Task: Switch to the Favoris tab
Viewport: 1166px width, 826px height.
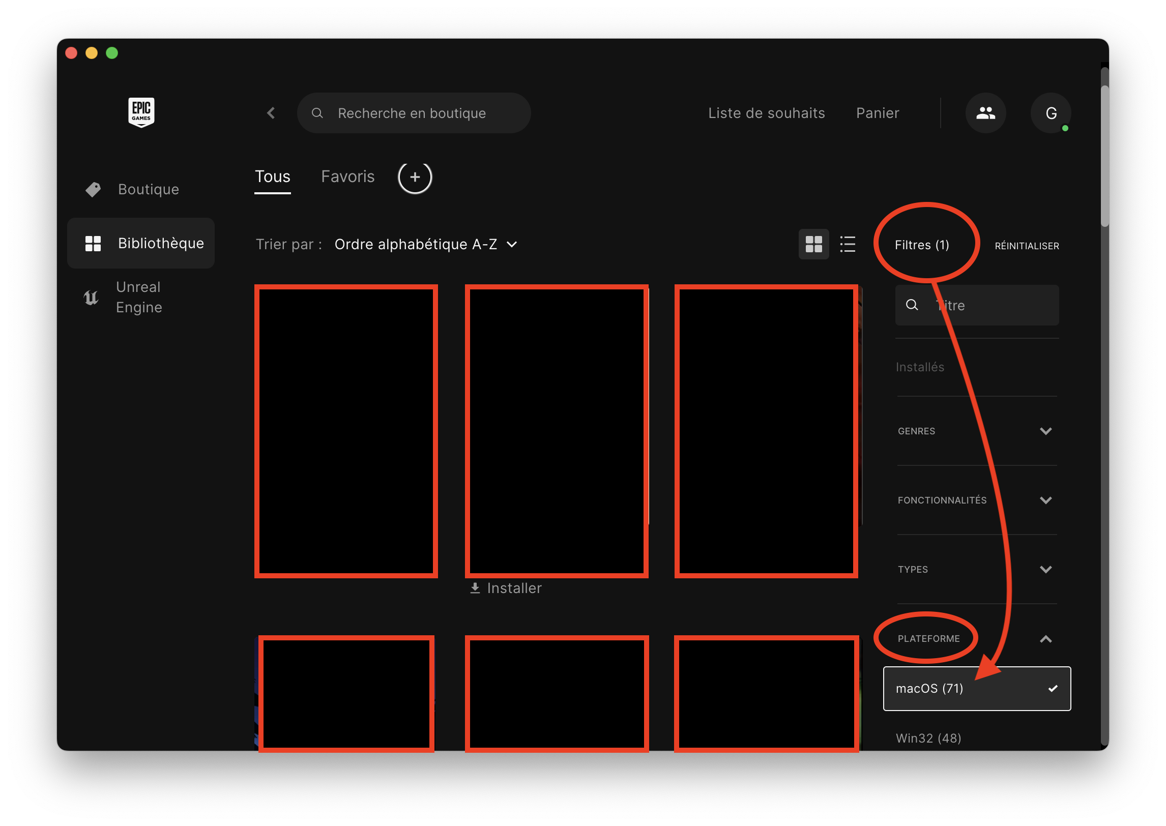Action: [x=347, y=176]
